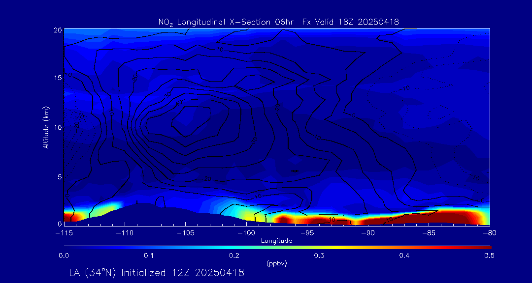The width and height of the screenshot is (532, 283).
Task: Click the -80 longitude tick label
Action: pyautogui.click(x=489, y=233)
